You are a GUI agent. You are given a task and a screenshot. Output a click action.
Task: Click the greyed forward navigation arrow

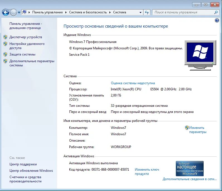[x=14, y=13]
